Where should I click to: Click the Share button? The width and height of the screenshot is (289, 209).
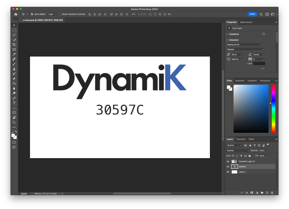252,14
